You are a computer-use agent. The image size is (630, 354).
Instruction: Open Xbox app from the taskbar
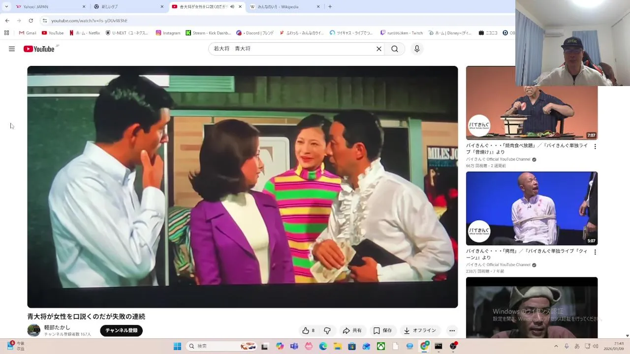(380, 346)
